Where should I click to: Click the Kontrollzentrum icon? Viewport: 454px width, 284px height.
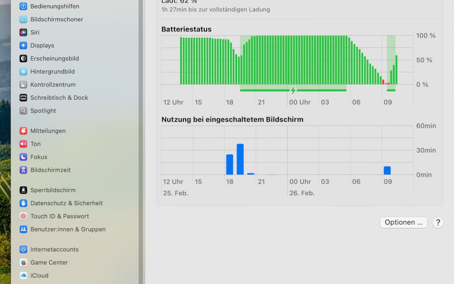point(23,84)
